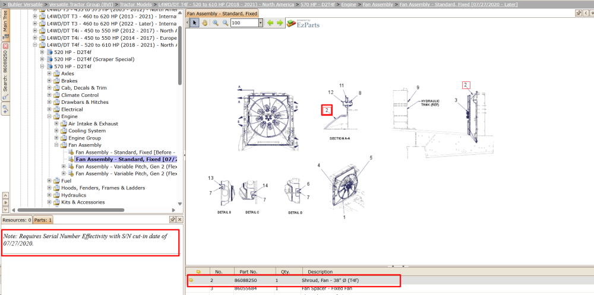Select Drawbars & Hitches tree item
The width and height of the screenshot is (594, 295).
85,102
